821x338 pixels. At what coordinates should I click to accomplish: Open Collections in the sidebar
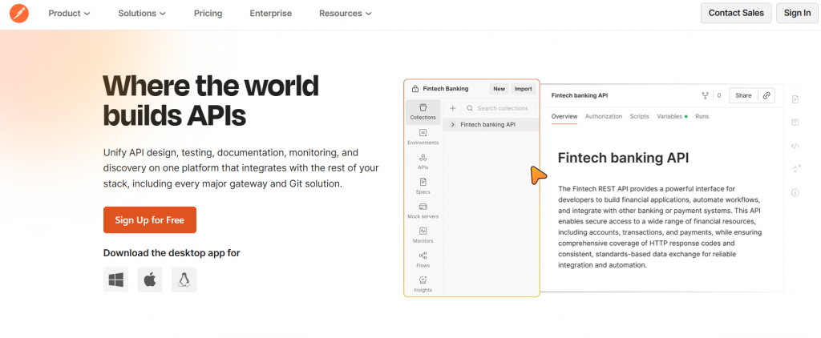[x=423, y=112]
